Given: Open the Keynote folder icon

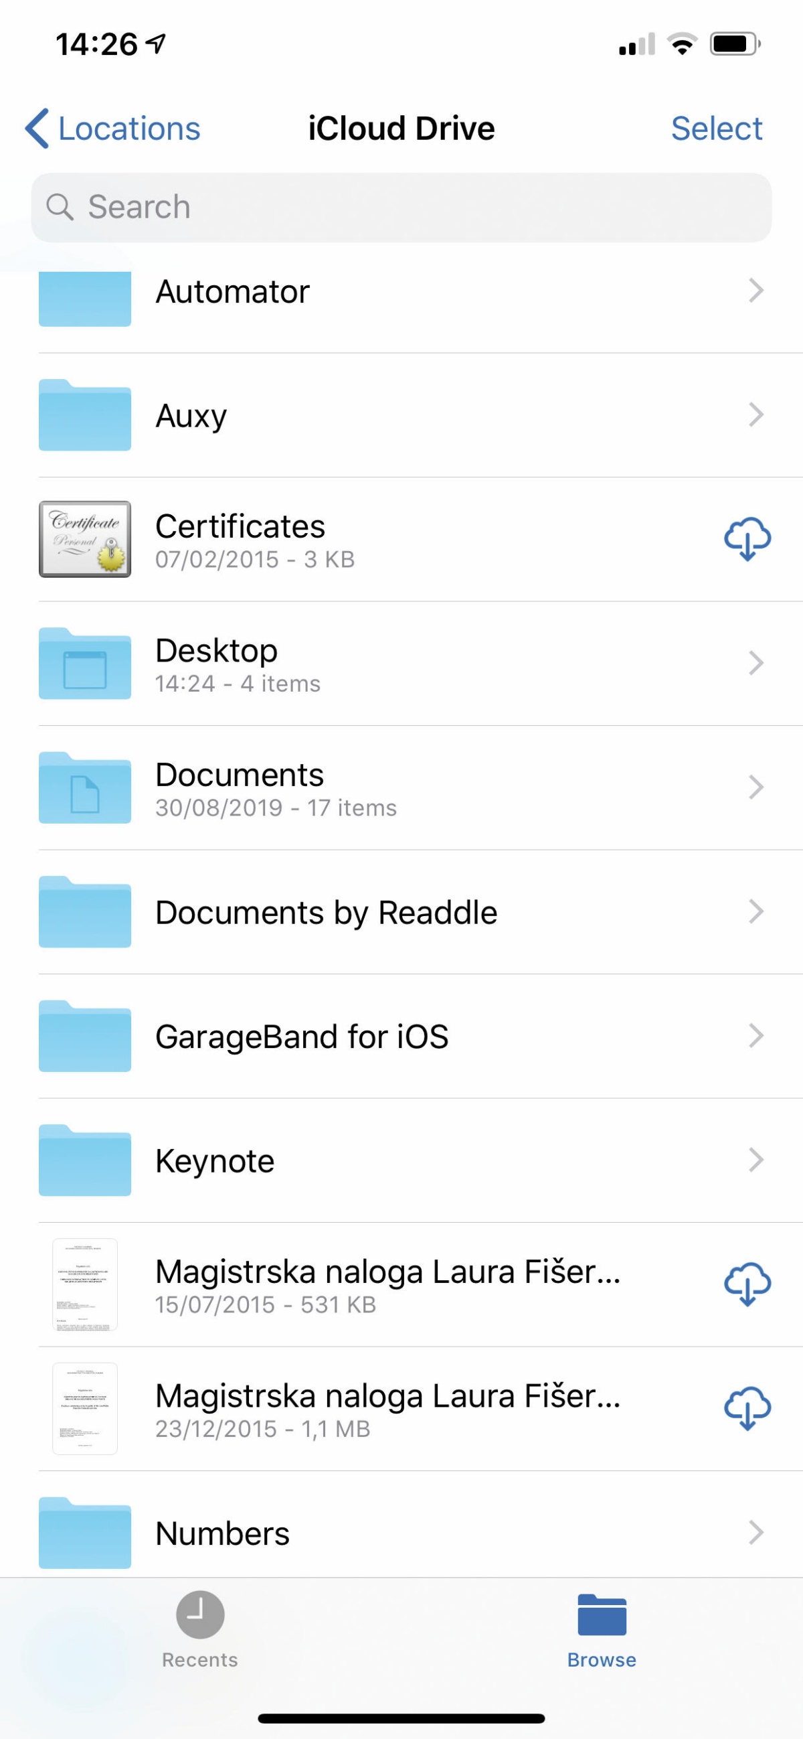Looking at the screenshot, I should [84, 1160].
